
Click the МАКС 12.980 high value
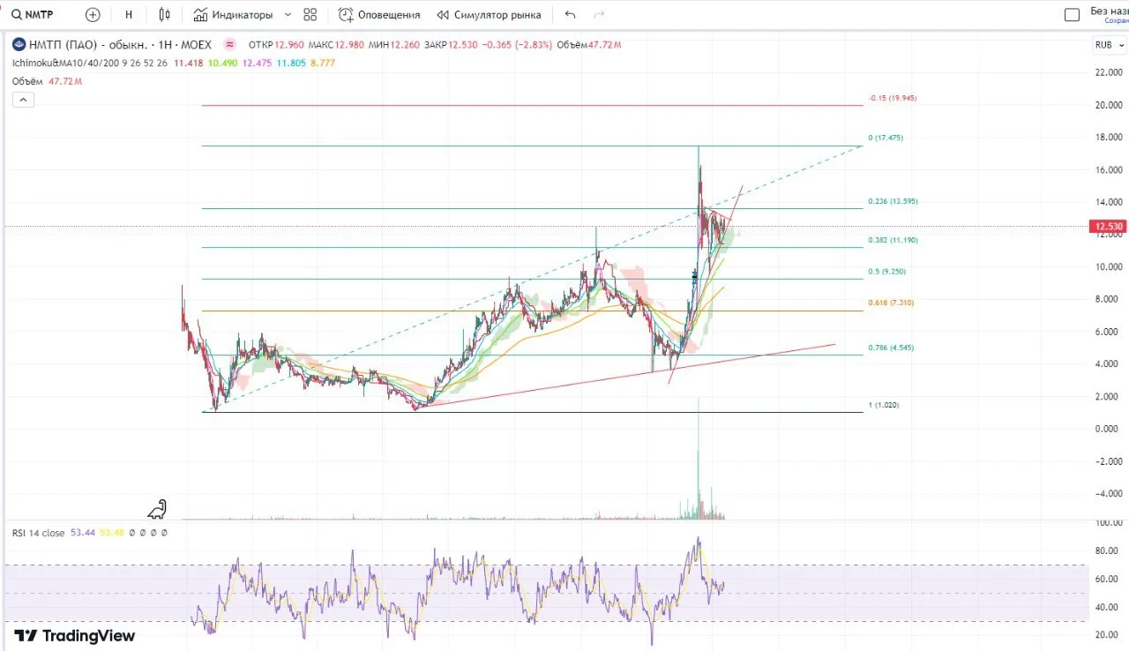pos(335,44)
